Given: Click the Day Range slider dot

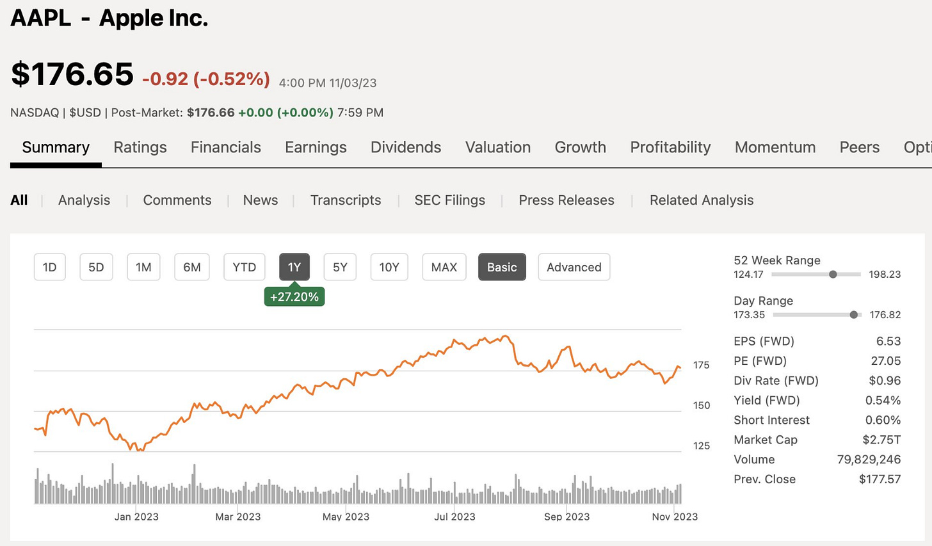Looking at the screenshot, I should pyautogui.click(x=853, y=314).
